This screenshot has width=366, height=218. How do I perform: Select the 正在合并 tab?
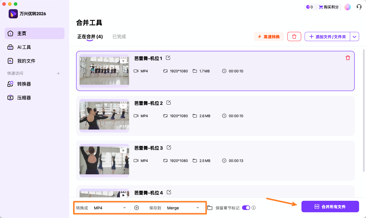tap(90, 36)
